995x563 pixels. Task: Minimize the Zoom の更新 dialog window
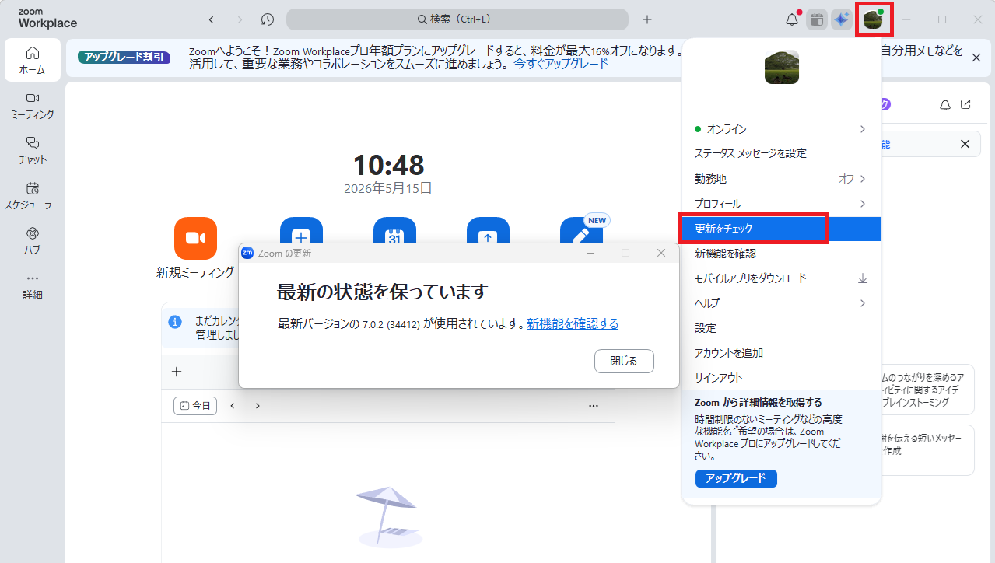590,253
